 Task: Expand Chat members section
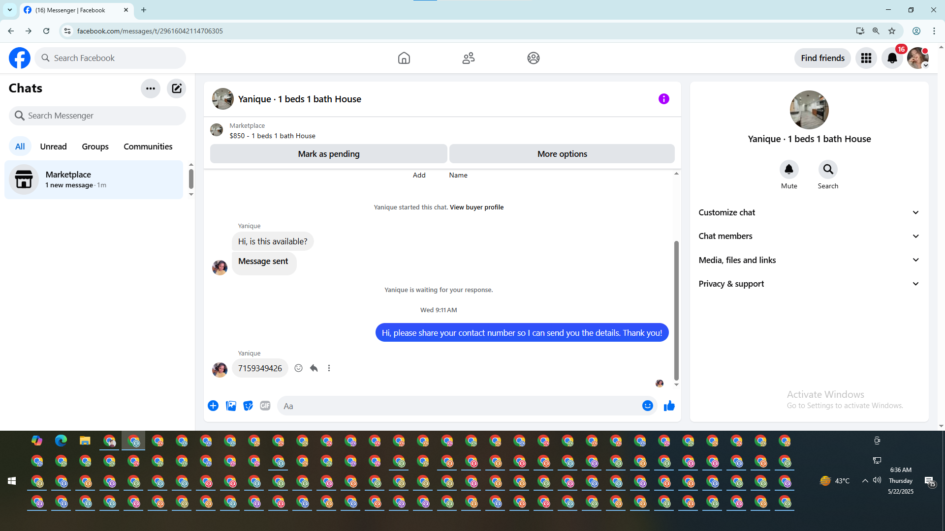[x=809, y=236]
